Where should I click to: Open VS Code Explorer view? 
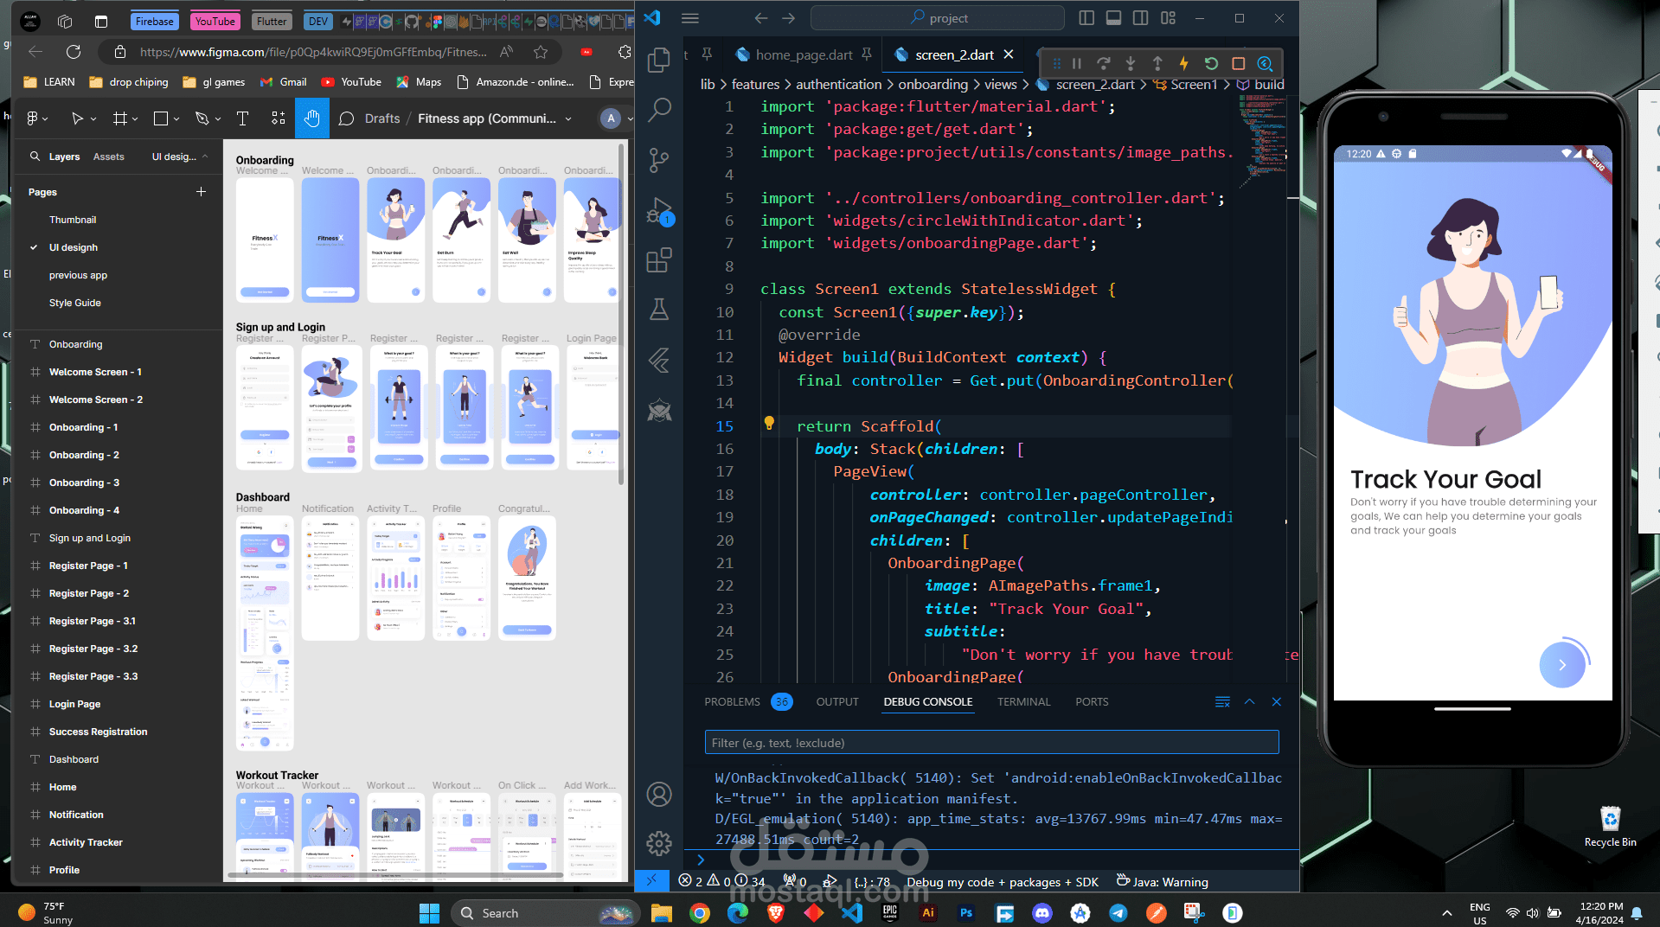click(x=659, y=60)
